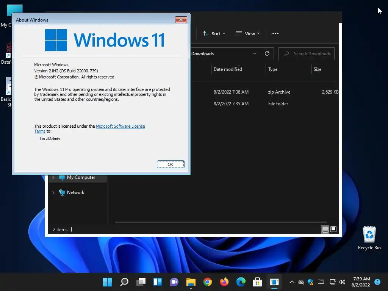Open taskbar Search

point(124,282)
